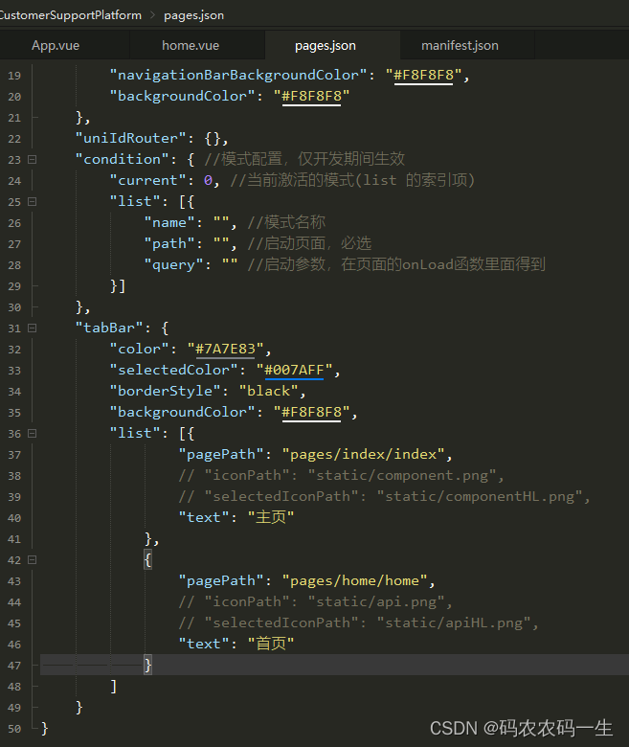Click the "主页" text value
629x747 pixels.
click(x=271, y=517)
